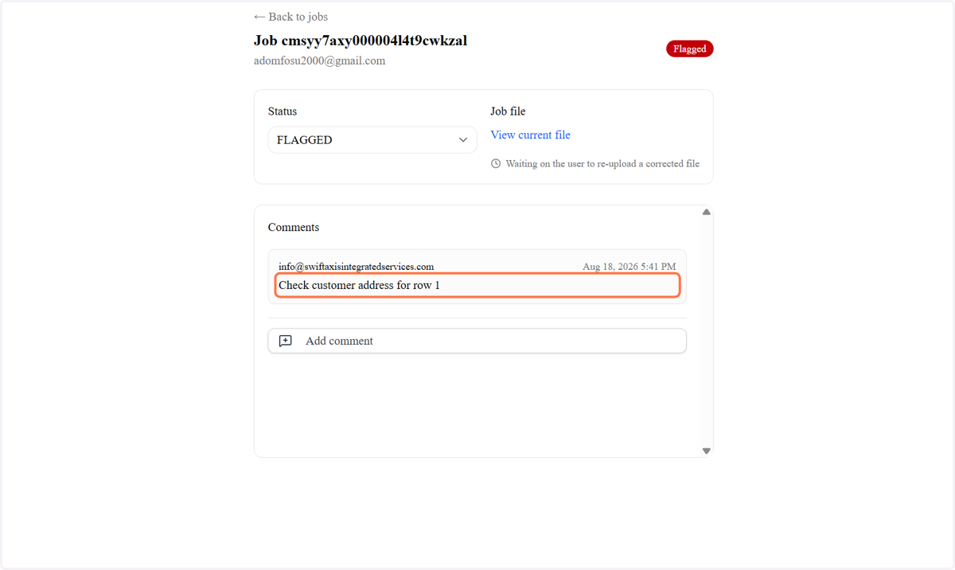This screenshot has height=570, width=955.
Task: Click the red Flagged badge
Action: pyautogui.click(x=690, y=49)
